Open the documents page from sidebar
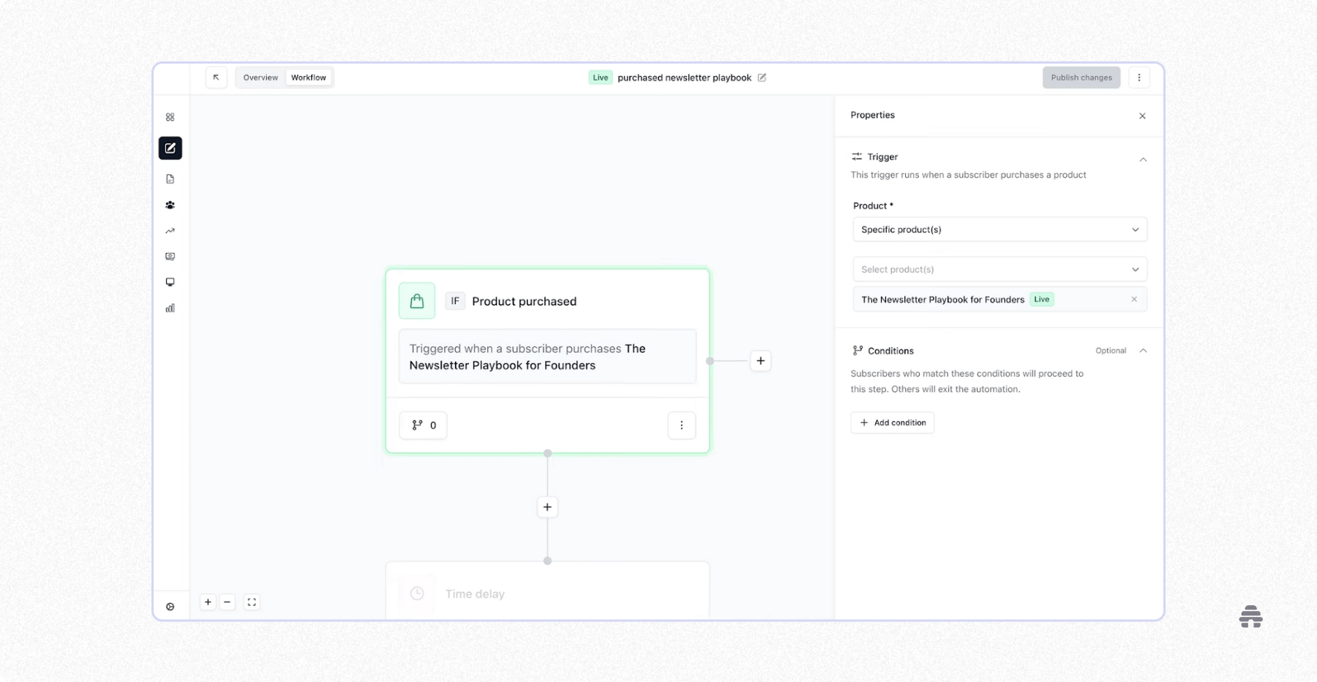Image resolution: width=1317 pixels, height=682 pixels. (170, 178)
